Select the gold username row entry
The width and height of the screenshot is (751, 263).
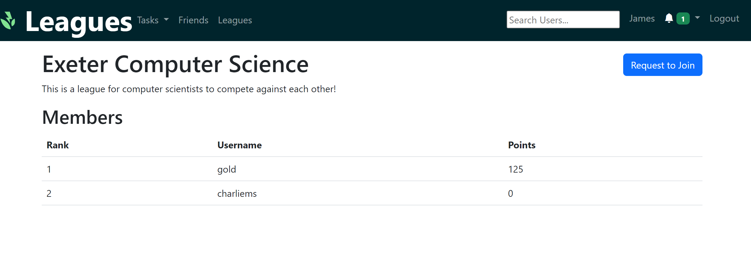227,169
